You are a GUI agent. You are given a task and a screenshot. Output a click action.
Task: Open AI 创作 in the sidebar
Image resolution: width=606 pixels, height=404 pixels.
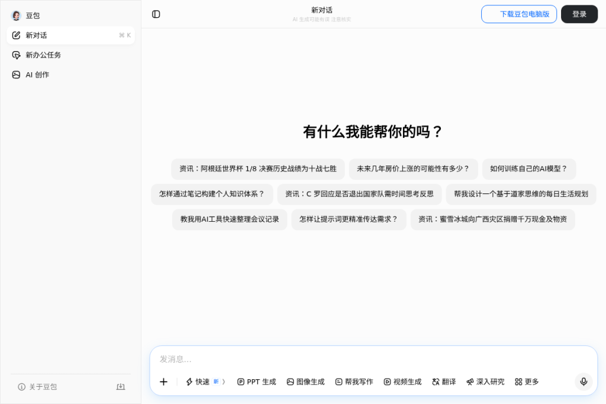[71, 75]
